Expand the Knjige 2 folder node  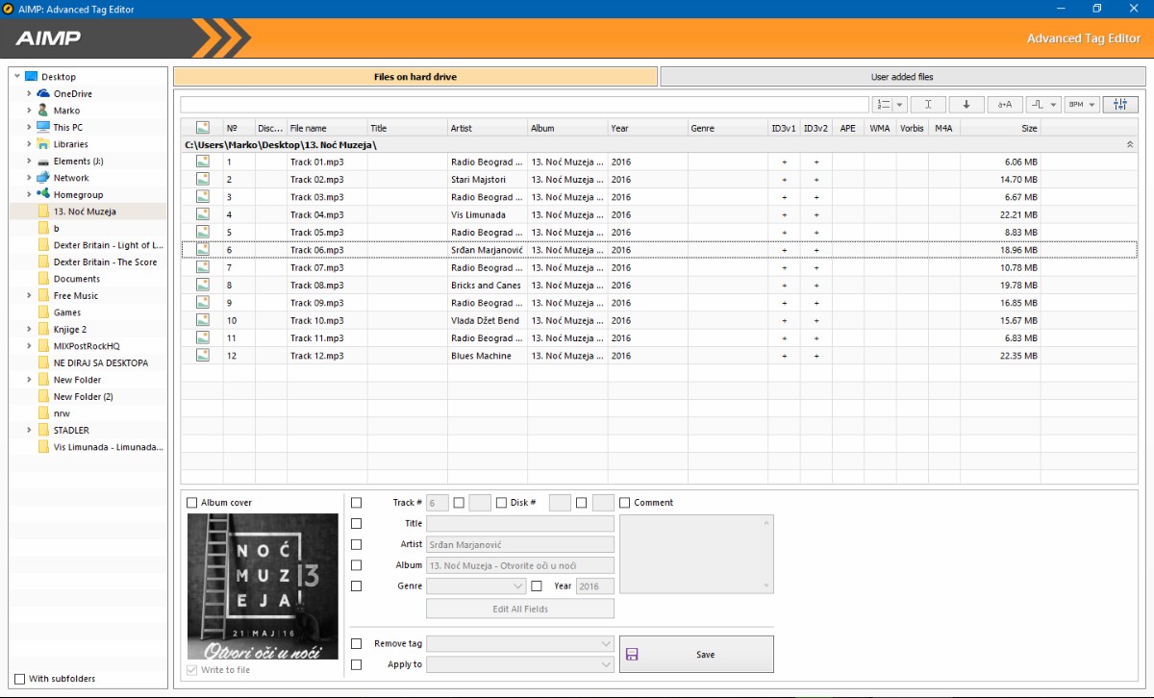pos(30,329)
